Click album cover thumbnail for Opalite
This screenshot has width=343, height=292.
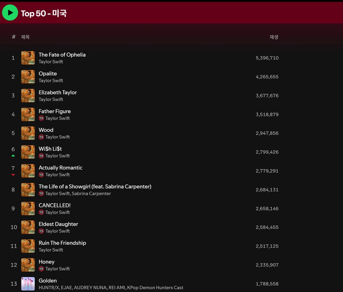coord(28,77)
